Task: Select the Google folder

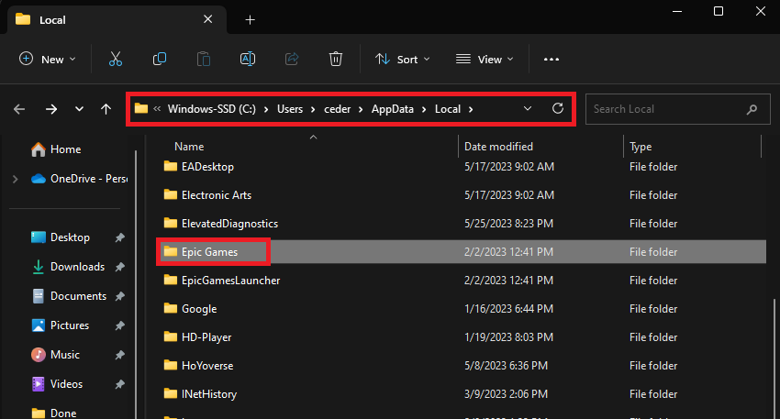Action: [x=199, y=309]
